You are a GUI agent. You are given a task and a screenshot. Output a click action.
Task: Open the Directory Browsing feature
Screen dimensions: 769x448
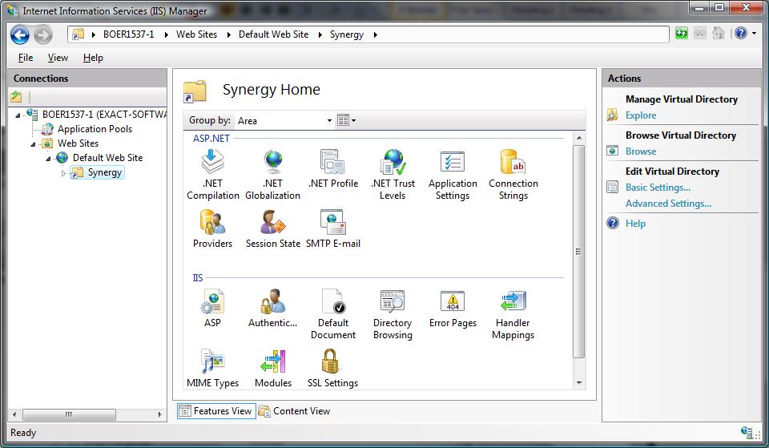[x=393, y=314]
